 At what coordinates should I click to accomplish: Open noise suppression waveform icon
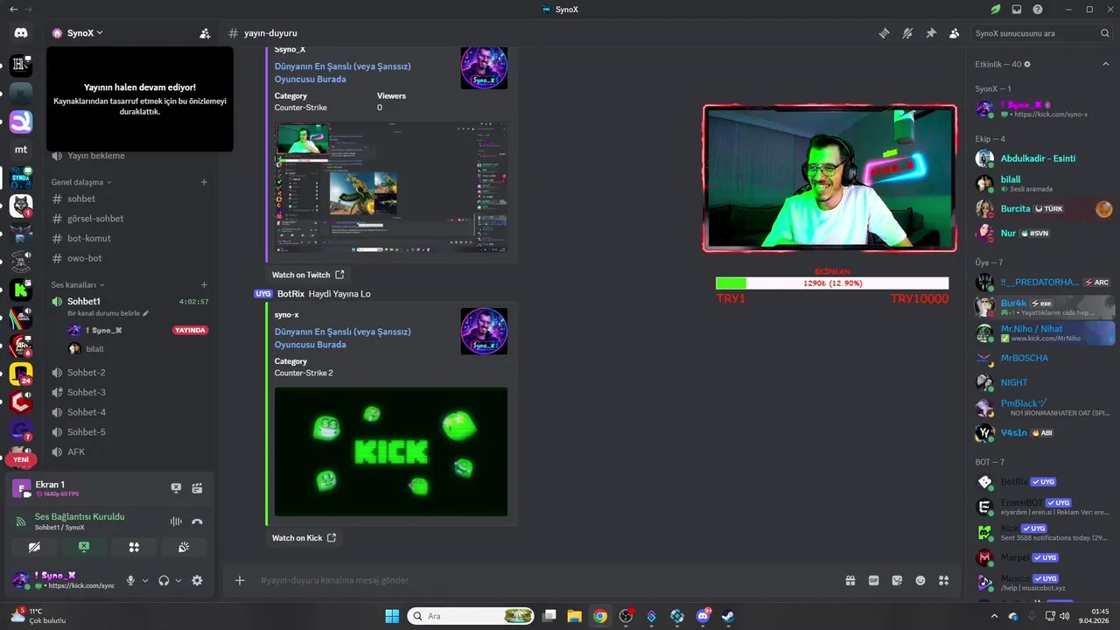(176, 521)
